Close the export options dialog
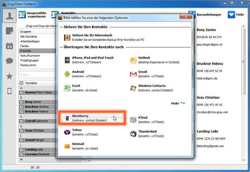The height and width of the screenshot is (172, 250). [186, 17]
